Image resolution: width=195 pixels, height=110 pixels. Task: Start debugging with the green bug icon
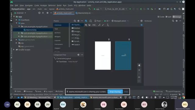click(141, 9)
